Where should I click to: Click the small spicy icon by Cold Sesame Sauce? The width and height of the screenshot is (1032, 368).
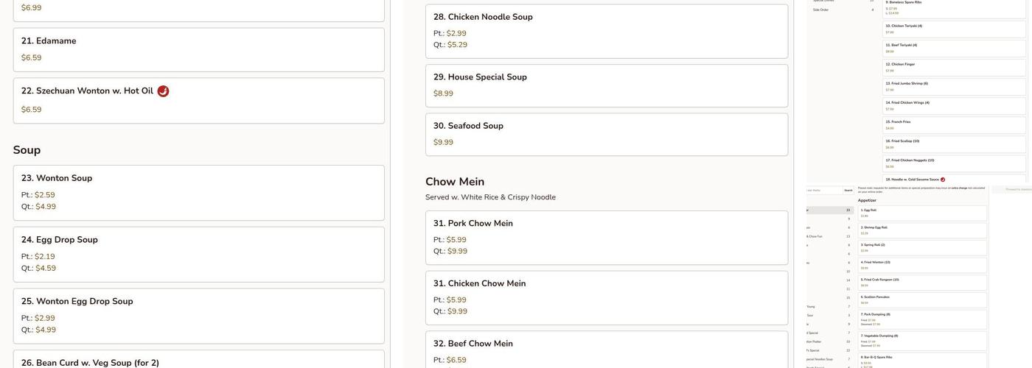pyautogui.click(x=943, y=180)
